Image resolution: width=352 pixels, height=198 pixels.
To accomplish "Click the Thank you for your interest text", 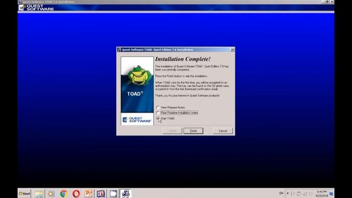I will pos(187,95).
